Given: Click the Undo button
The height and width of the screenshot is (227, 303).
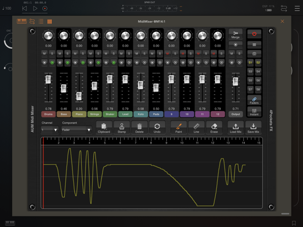Looking at the screenshot, I should point(157,128).
